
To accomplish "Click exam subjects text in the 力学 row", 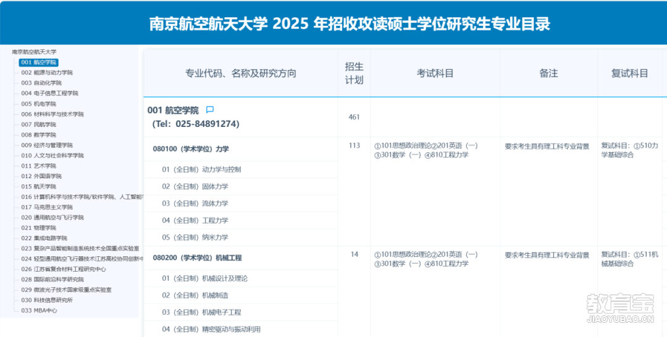I will (426, 150).
